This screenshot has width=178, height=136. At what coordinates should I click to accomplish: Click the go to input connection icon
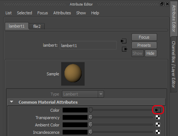coord(123,41)
